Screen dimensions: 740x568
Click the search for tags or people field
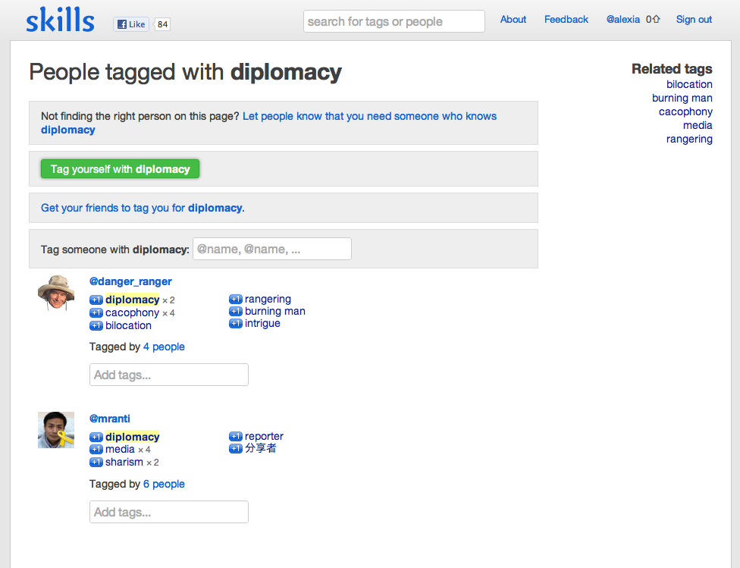(394, 21)
